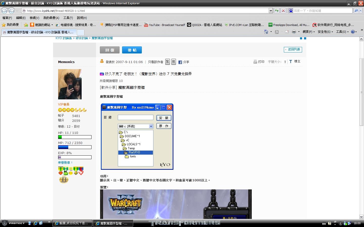
Task: Click the 回復 reply button
Action: (x=109, y=50)
